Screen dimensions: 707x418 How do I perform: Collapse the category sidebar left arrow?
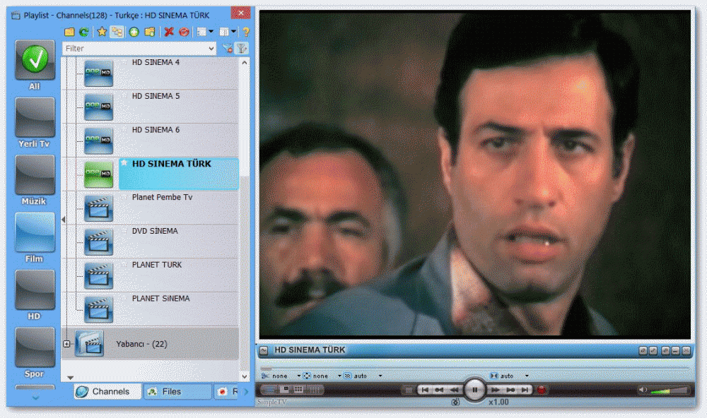[x=64, y=220]
